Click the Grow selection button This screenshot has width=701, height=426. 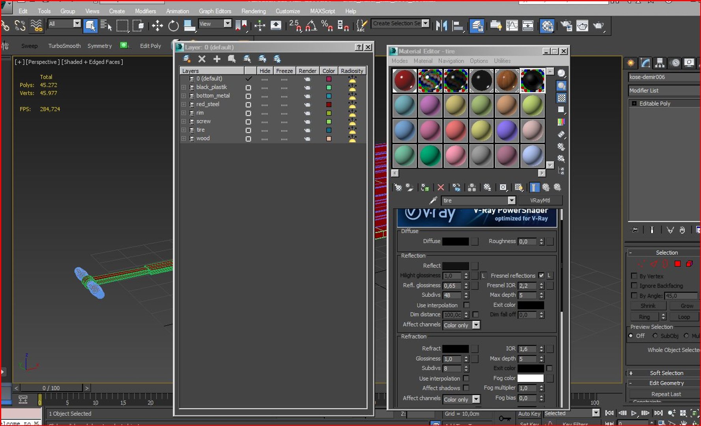tap(686, 306)
